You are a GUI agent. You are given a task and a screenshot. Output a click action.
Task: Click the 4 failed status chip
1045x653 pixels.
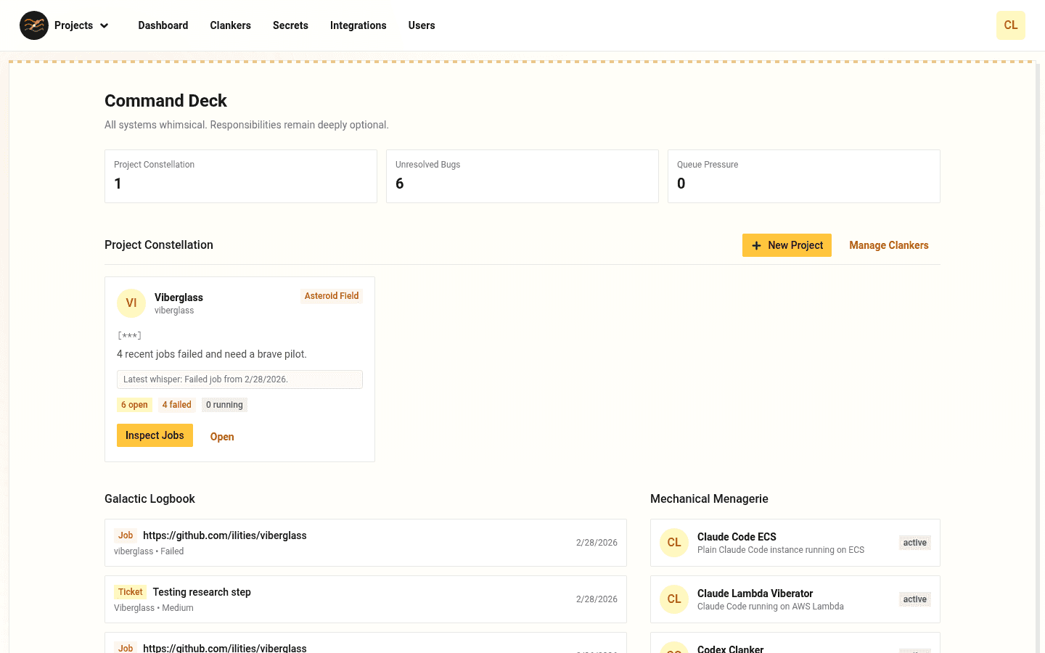176,404
